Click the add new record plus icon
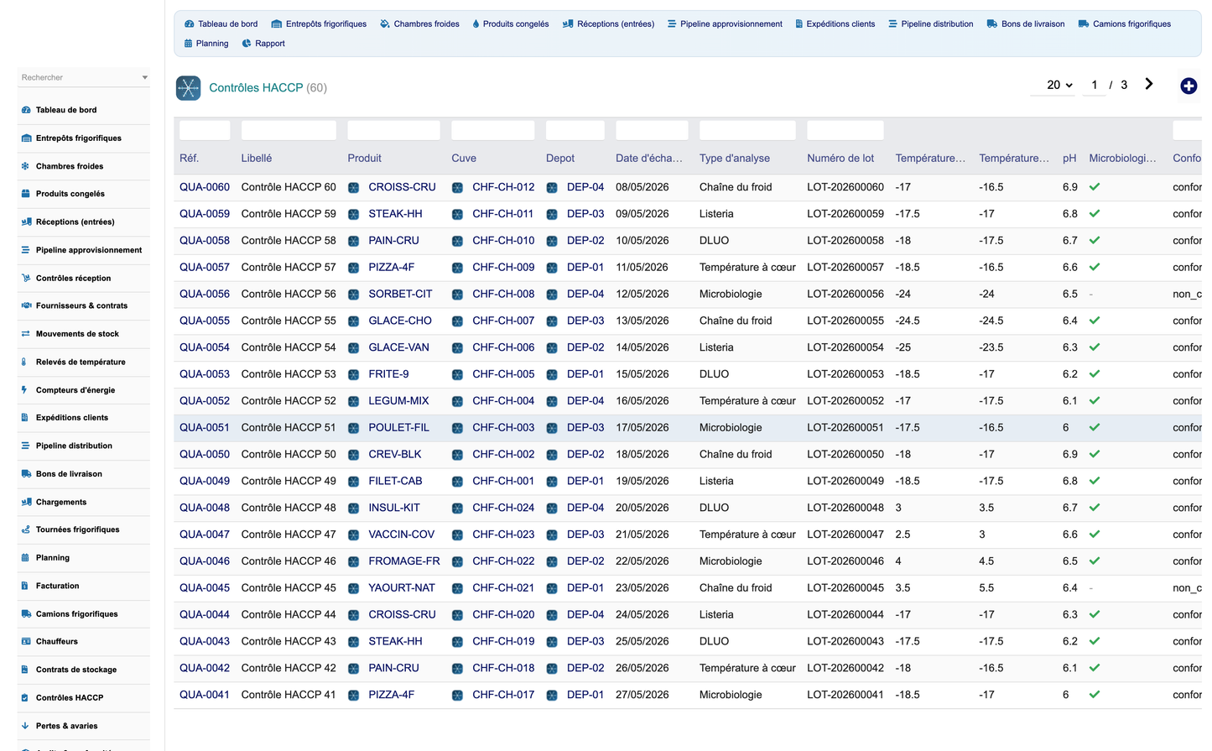 tap(1189, 86)
